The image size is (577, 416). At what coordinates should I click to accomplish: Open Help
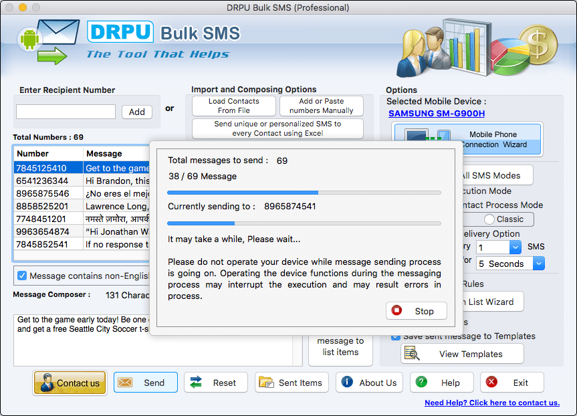(441, 383)
